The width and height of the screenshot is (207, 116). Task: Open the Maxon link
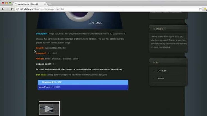point(161,78)
